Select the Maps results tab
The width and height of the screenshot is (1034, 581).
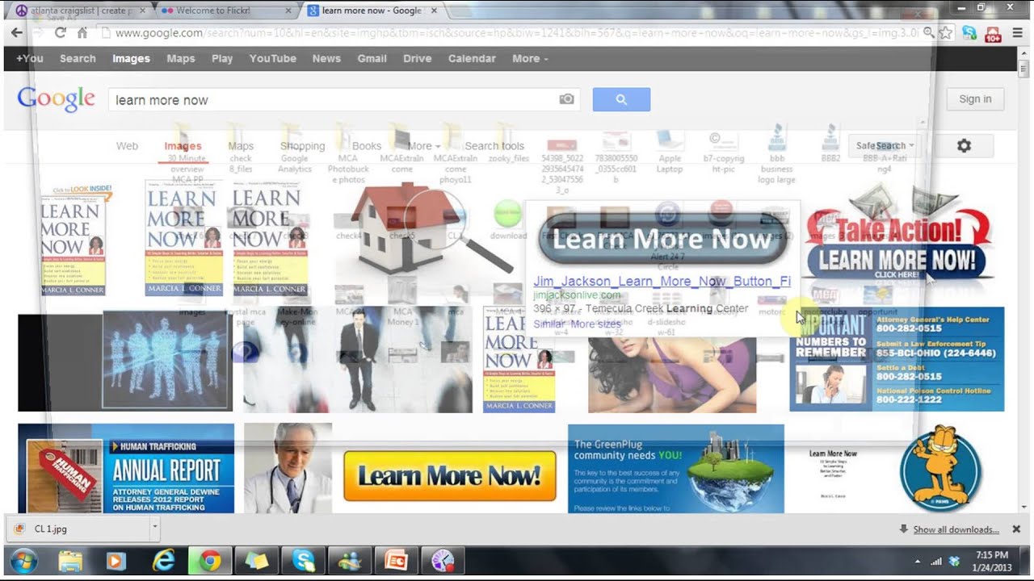[241, 146]
